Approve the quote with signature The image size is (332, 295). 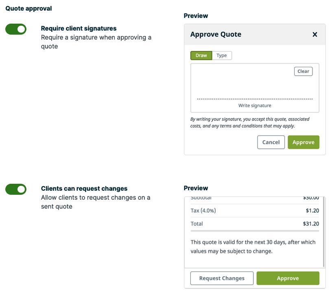point(303,142)
